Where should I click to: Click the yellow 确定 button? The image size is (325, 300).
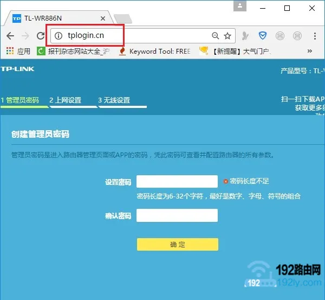177,245
